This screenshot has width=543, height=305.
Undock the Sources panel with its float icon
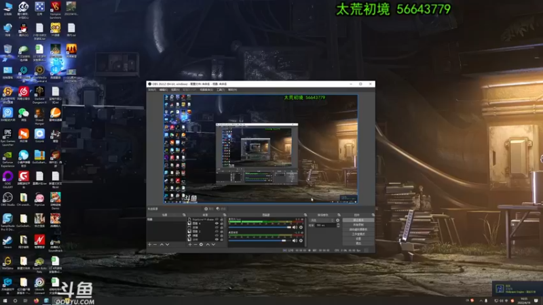coord(225,215)
